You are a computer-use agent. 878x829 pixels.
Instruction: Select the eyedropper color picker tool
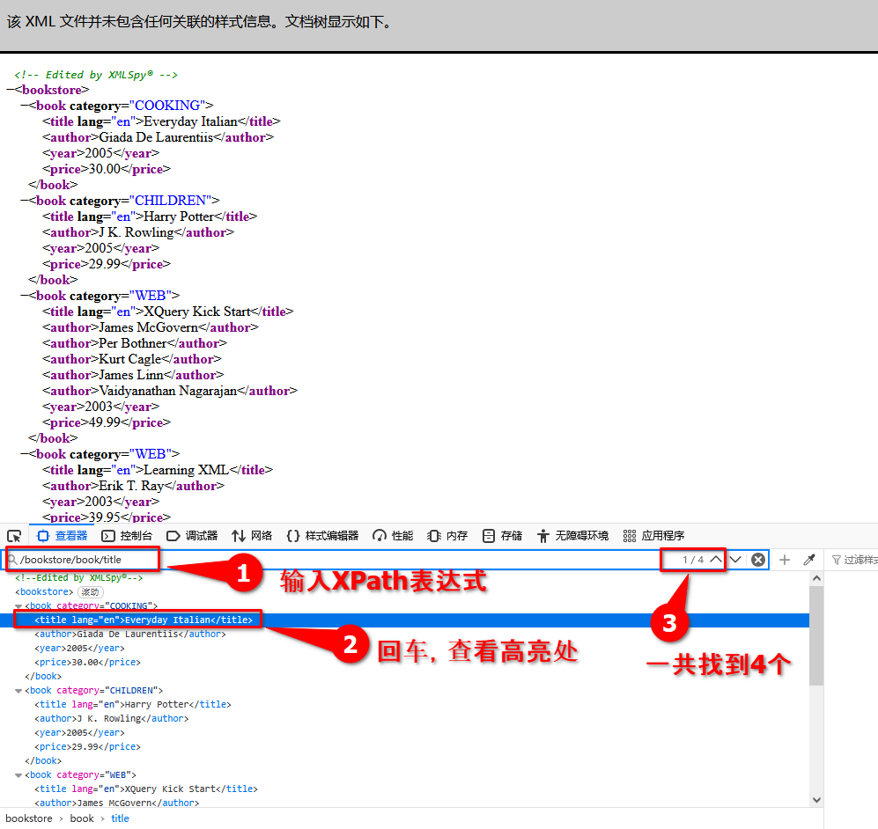point(808,560)
